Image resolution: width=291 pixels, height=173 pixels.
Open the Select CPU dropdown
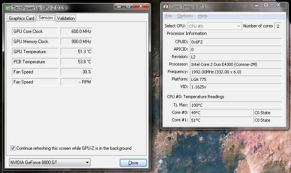[x=215, y=26]
